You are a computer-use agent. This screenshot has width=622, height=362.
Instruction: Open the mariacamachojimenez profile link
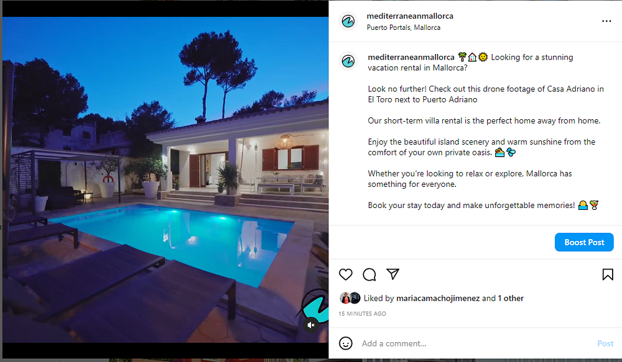(x=437, y=298)
